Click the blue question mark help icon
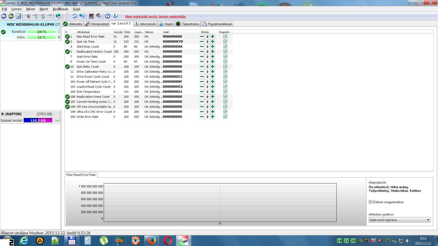 pos(107,16)
